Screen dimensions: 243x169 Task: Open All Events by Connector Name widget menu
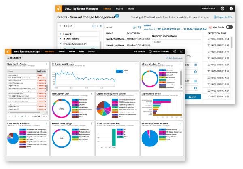(x=181, y=123)
